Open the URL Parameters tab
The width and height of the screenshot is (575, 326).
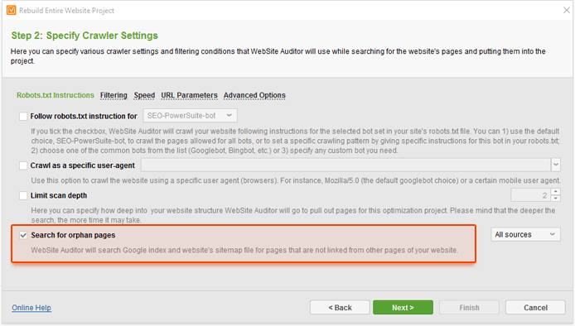click(189, 95)
